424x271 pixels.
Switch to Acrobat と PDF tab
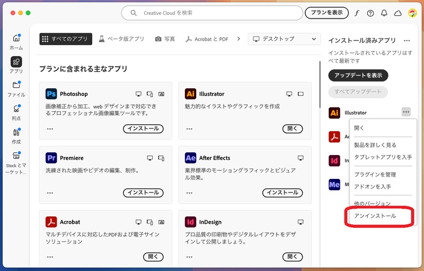point(207,39)
